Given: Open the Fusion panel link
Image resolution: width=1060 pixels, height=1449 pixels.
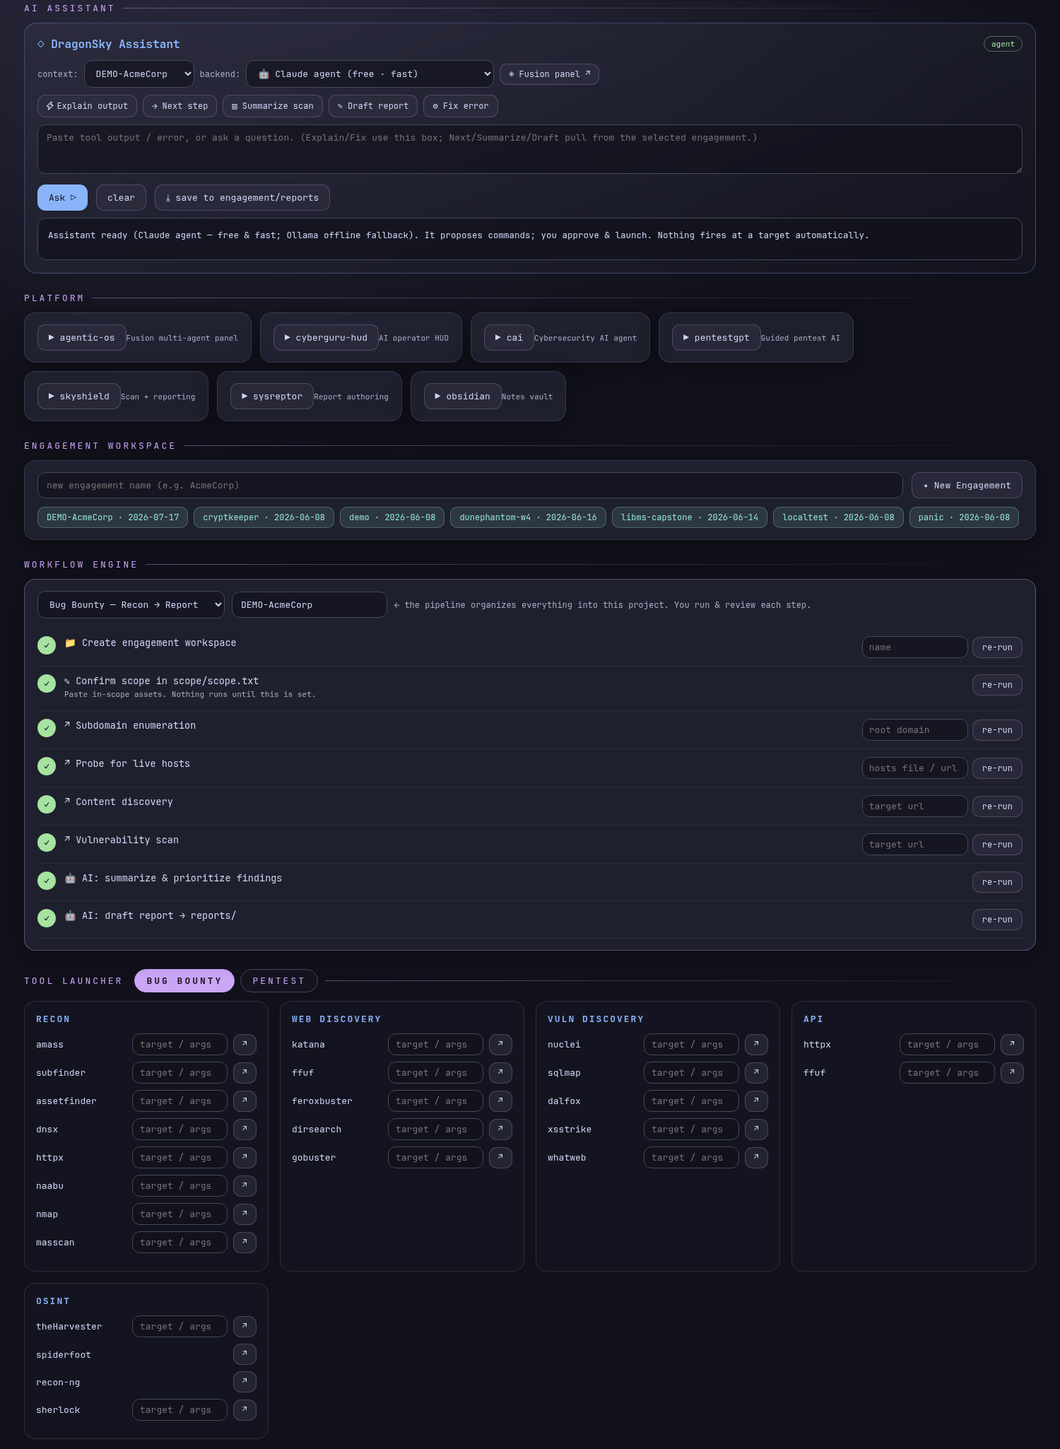Looking at the screenshot, I should (x=549, y=74).
